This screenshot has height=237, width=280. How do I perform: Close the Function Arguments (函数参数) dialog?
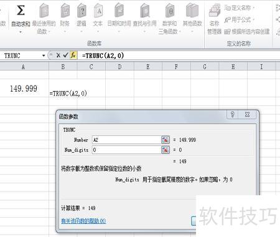(x=247, y=114)
